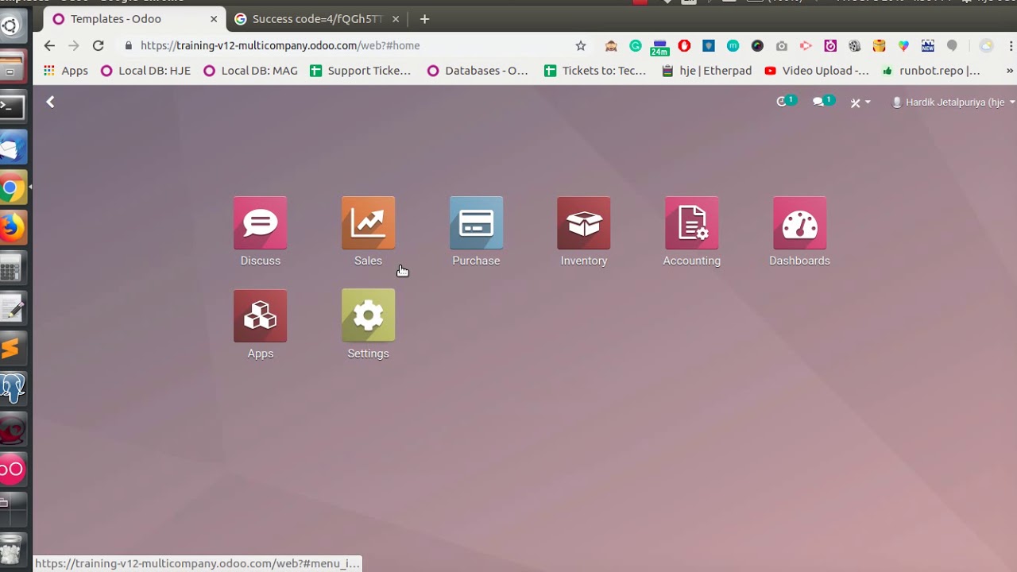Click the monkey face extension icon
The width and height of the screenshot is (1017, 572).
pos(611,46)
